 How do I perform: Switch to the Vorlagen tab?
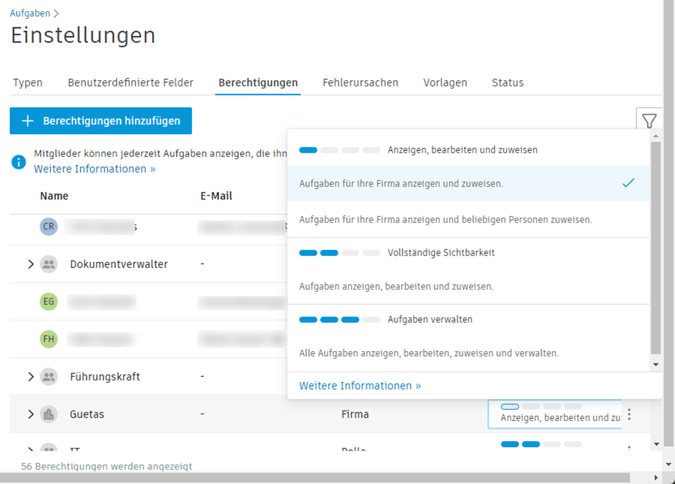[x=445, y=82]
